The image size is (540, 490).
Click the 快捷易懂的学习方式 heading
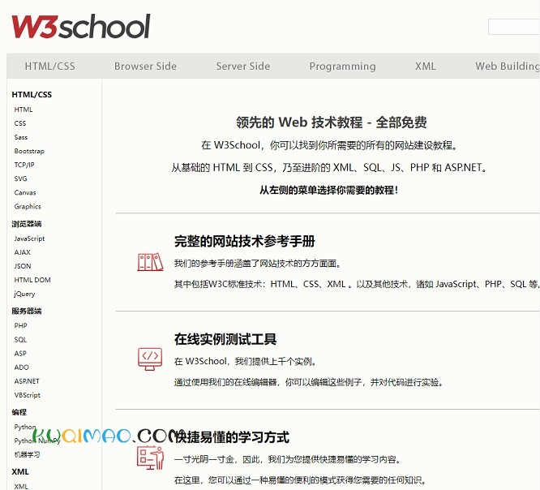[232, 437]
